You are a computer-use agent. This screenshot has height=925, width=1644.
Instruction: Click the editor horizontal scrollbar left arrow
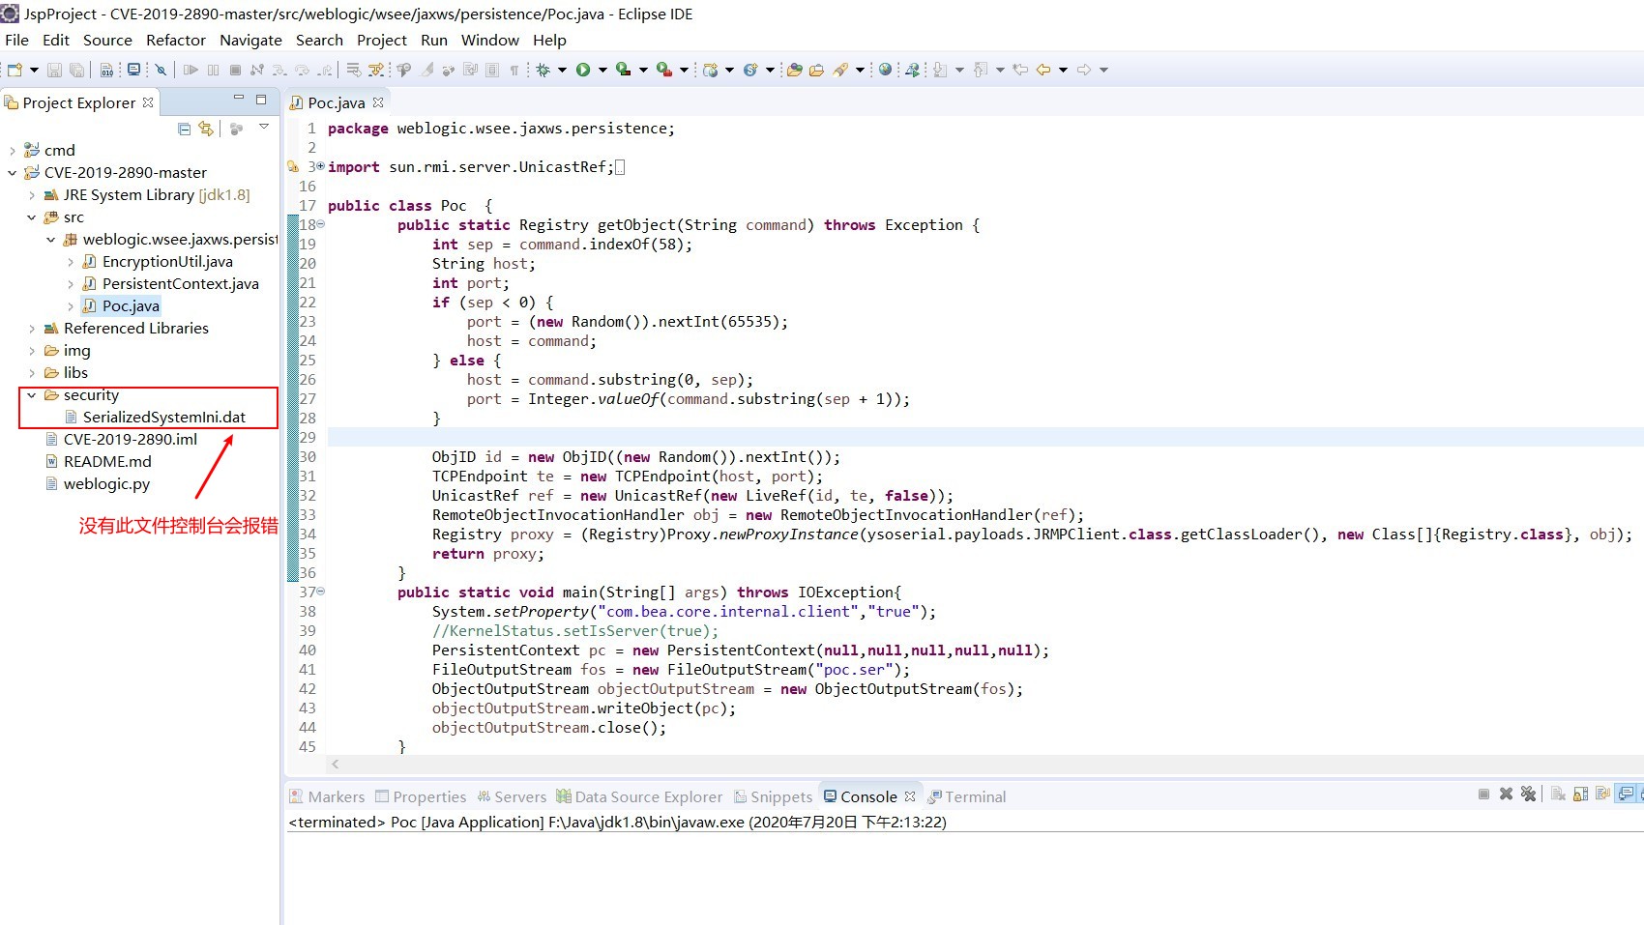336,764
